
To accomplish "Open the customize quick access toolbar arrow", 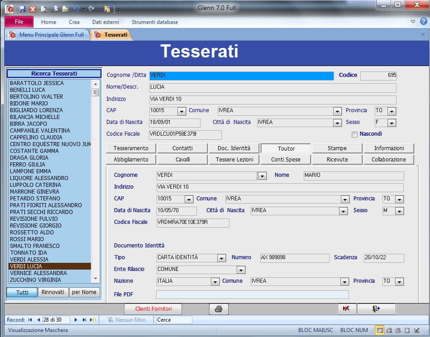I will pyautogui.click(x=119, y=10).
